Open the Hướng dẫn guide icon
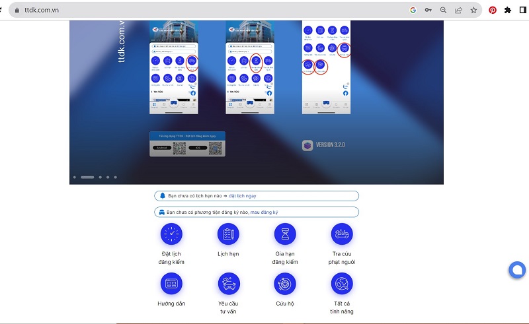Image resolution: width=529 pixels, height=324 pixels. tap(171, 283)
